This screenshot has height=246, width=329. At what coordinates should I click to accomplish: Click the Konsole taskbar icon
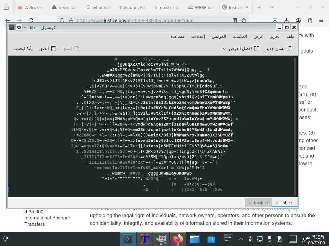[128, 239]
